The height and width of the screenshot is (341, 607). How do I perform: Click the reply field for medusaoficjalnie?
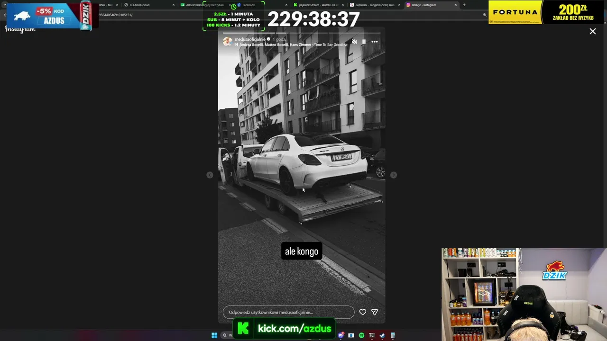pos(288,312)
